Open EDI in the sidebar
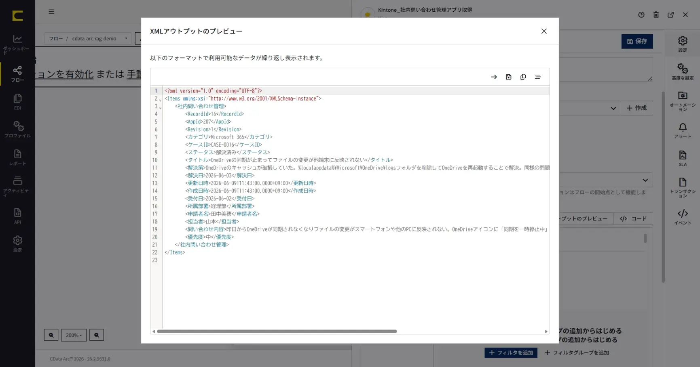This screenshot has height=367, width=700. tap(17, 102)
